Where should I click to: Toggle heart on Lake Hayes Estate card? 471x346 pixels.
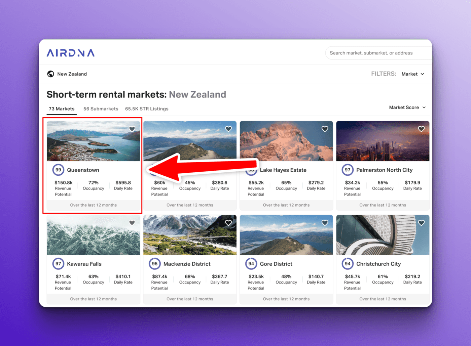(x=325, y=129)
